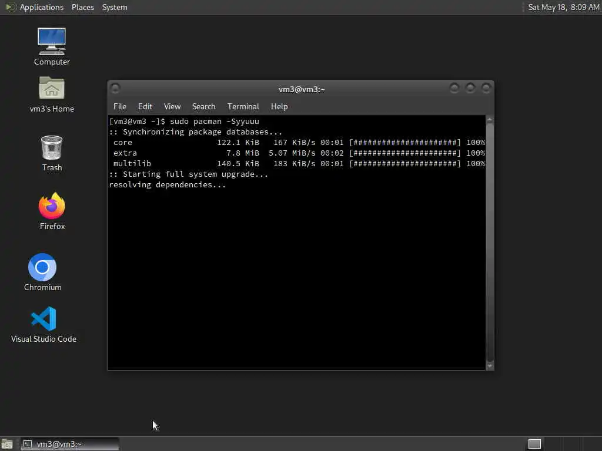Open vm3's Home folder icon
This screenshot has width=602, height=451.
[x=52, y=95]
